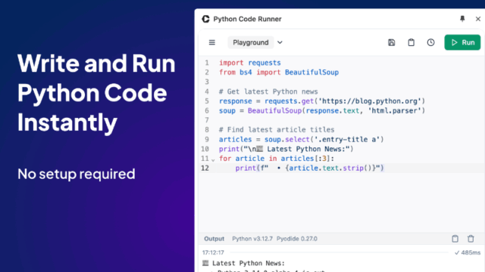The width and height of the screenshot is (485, 272).
Task: Click the 'No setup required' text
Action: 77,174
